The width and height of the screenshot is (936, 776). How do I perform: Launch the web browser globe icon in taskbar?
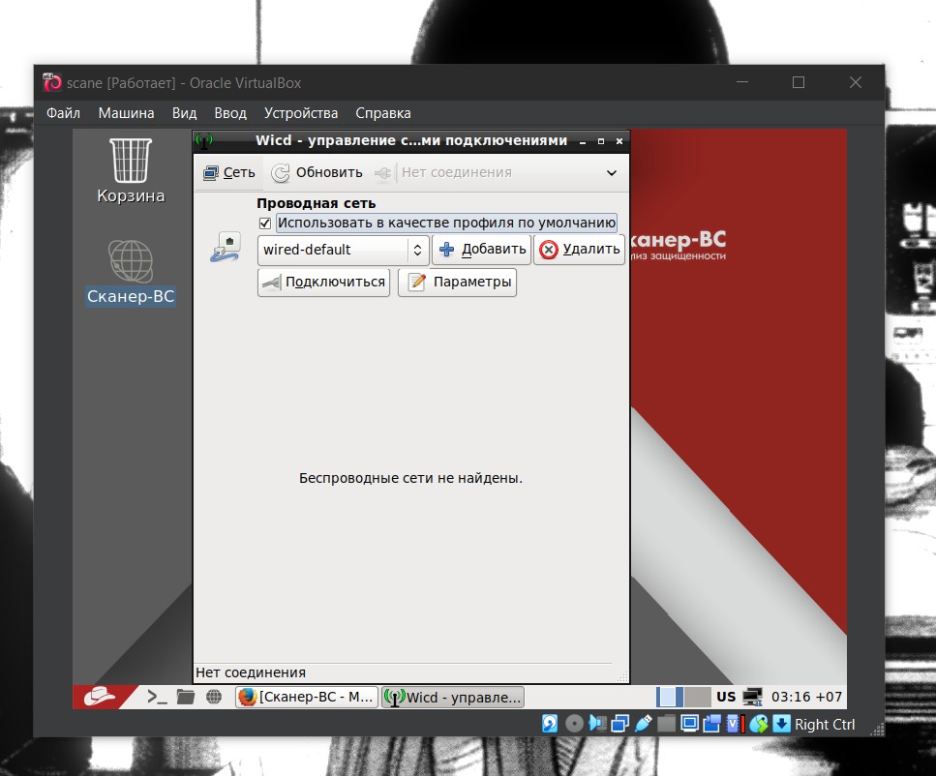point(214,697)
